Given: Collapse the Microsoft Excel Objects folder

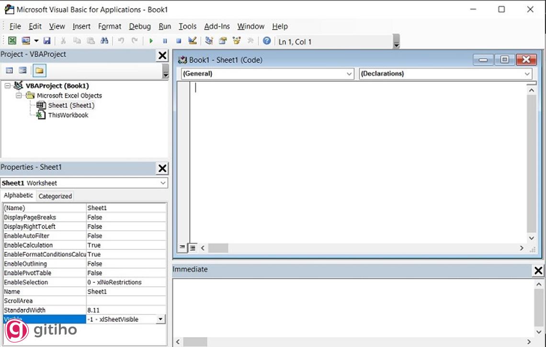Looking at the screenshot, I should coord(19,95).
